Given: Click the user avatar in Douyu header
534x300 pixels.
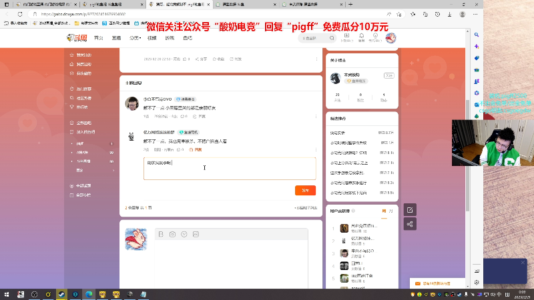Looking at the screenshot, I should pos(390,38).
